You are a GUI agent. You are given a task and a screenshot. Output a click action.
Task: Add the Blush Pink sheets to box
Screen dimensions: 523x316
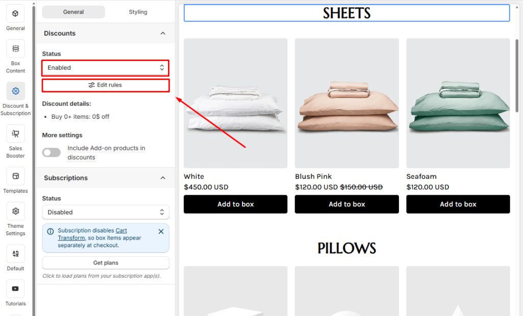347,204
